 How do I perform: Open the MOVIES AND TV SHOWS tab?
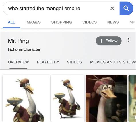[x=113, y=62]
